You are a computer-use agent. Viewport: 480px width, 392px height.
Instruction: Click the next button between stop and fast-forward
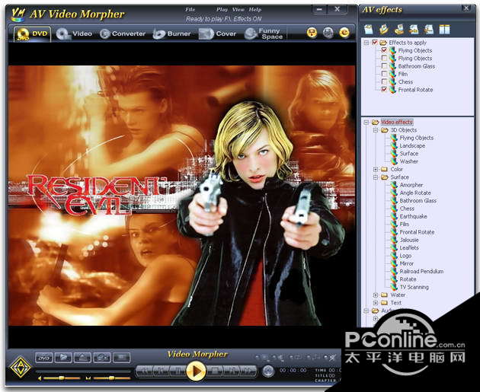[232, 371]
